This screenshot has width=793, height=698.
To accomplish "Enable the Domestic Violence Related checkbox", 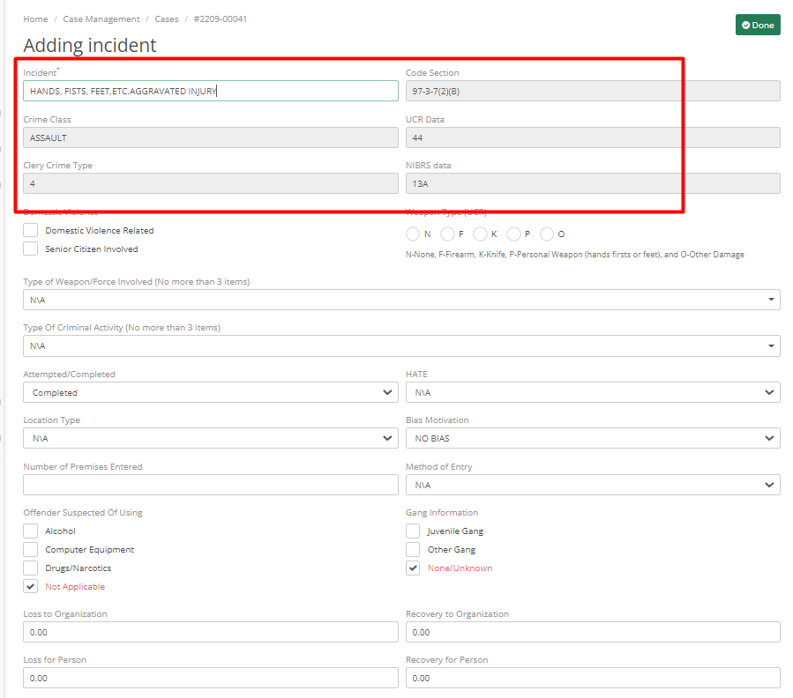I will pyautogui.click(x=30, y=229).
